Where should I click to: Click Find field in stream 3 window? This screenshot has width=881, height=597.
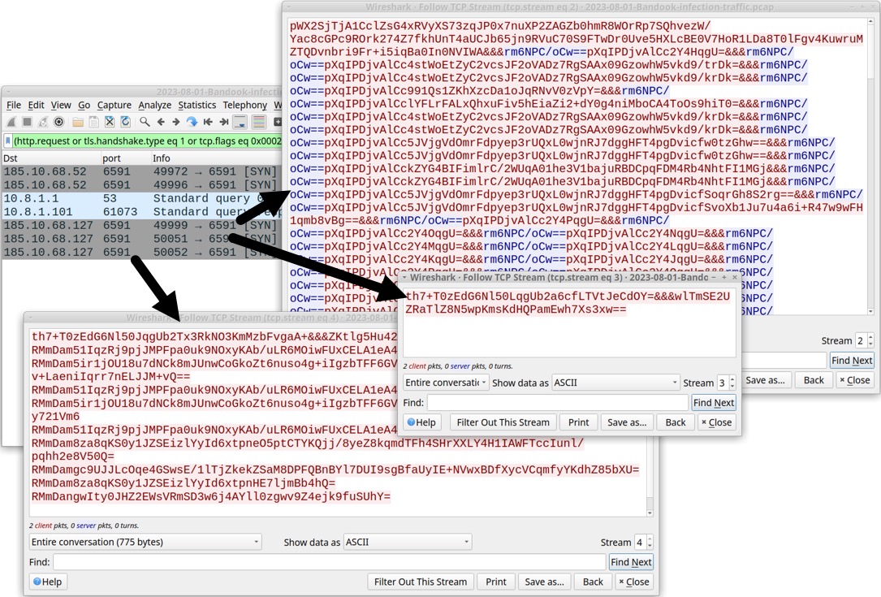click(557, 403)
